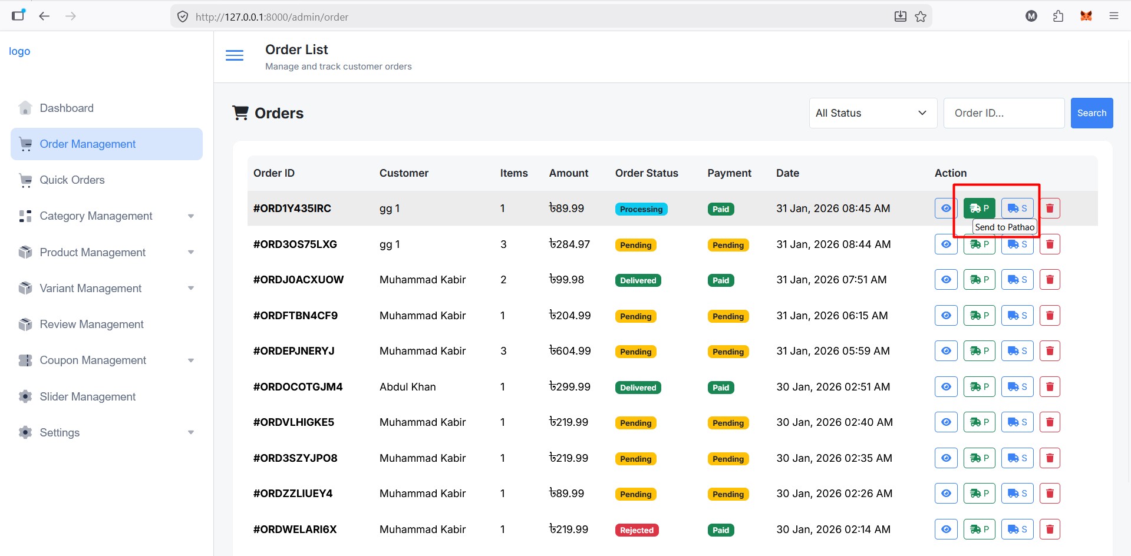Click Send to Pathao button for order #ORD1Y435IRC

(x=979, y=208)
